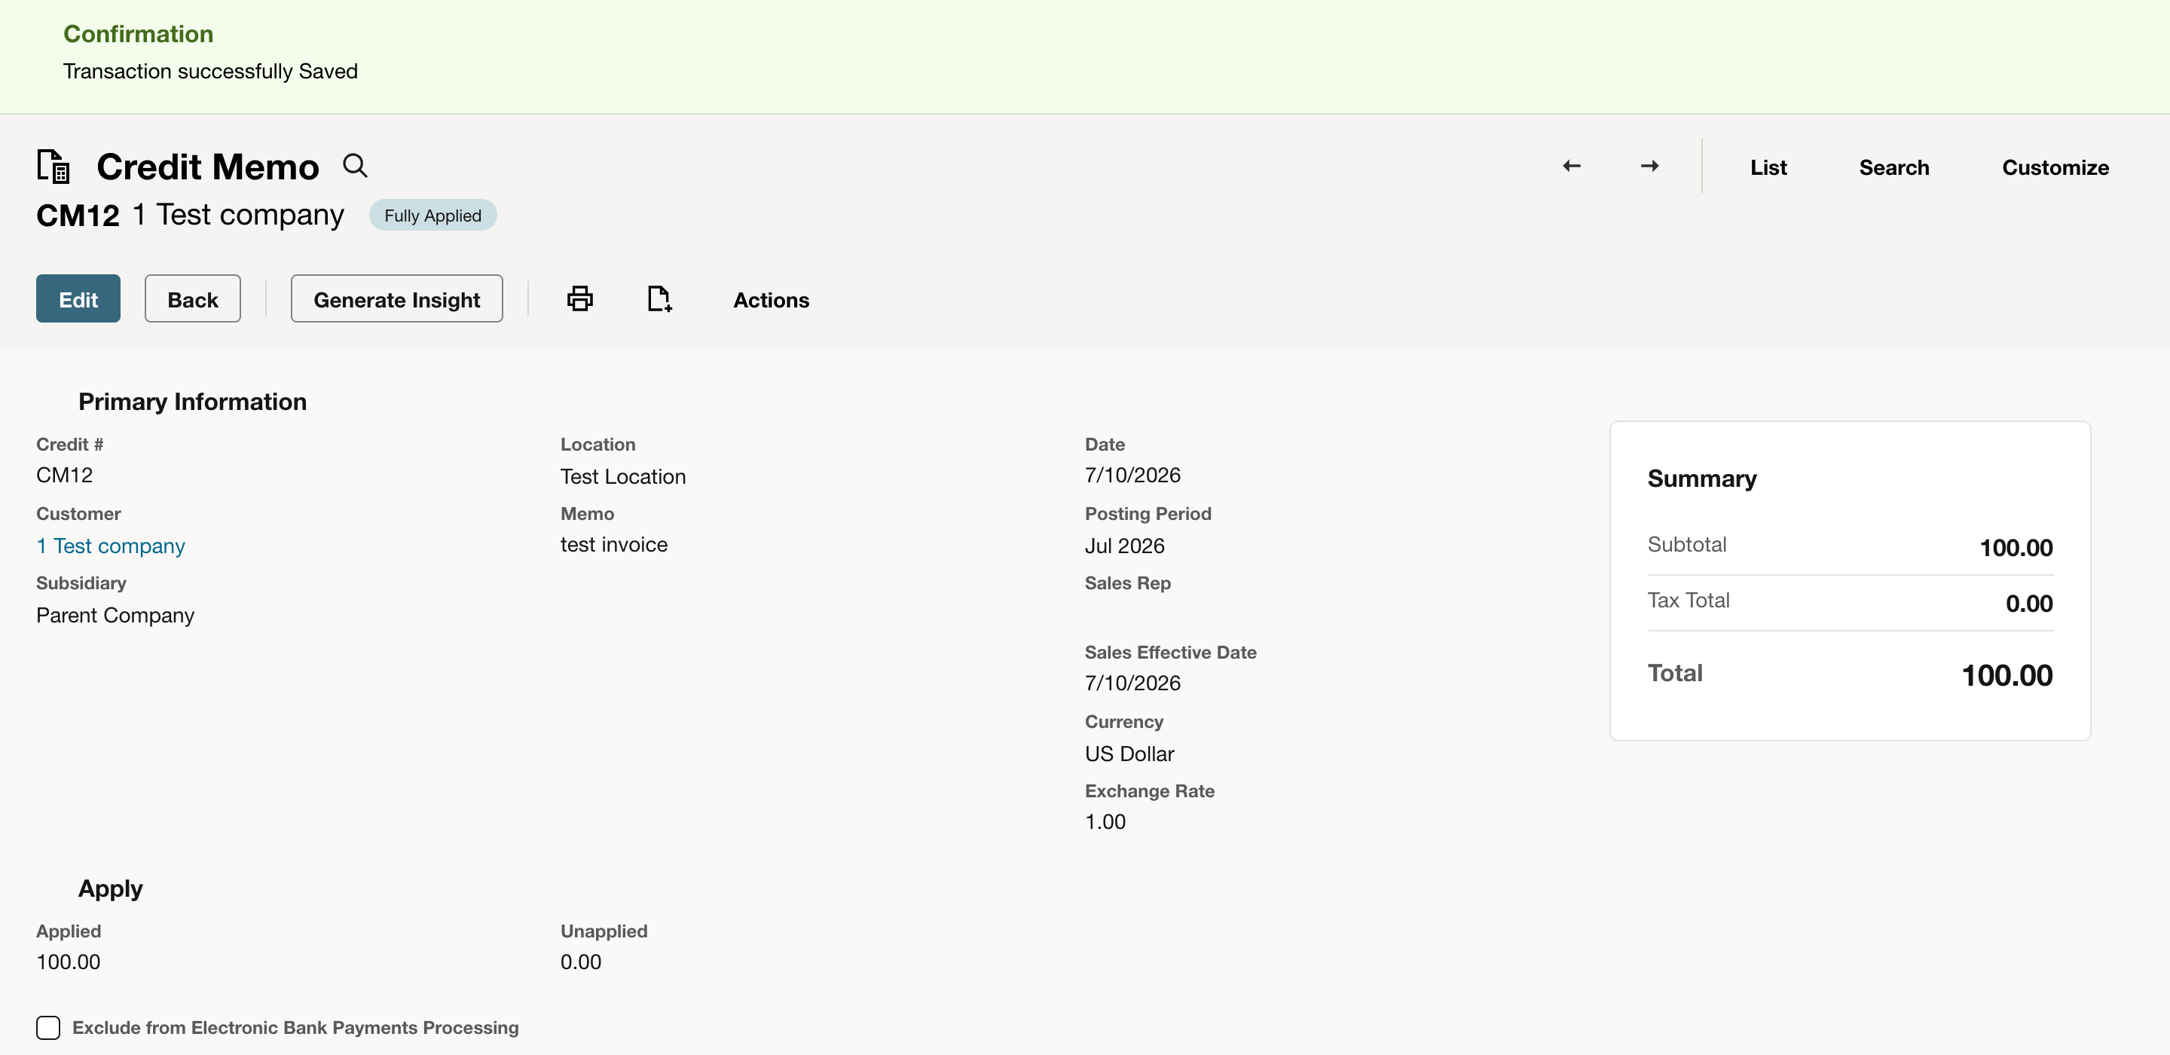Click the Subtotal amount in Summary
The width and height of the screenshot is (2170, 1055).
pyautogui.click(x=2016, y=548)
